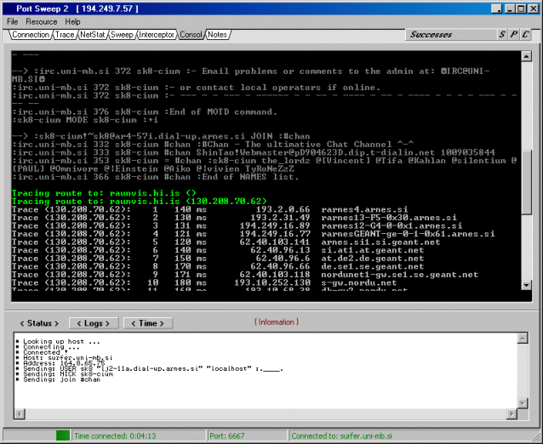Open the Help menu
The width and height of the screenshot is (543, 444).
[x=72, y=21]
